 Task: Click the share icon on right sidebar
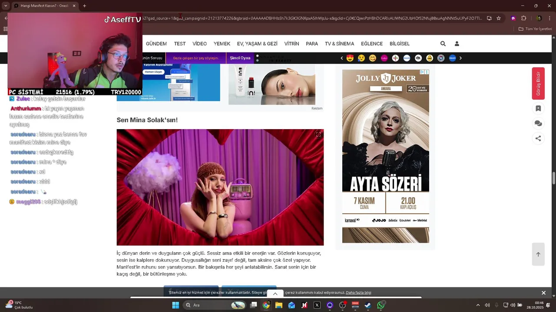pyautogui.click(x=538, y=138)
